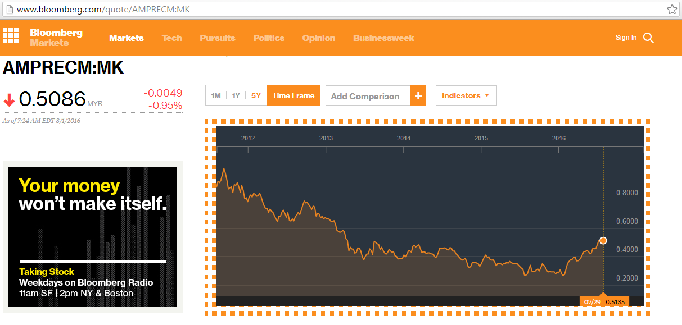Click the -0.0049 price change value
Screen dimensions: 682x325
[163, 93]
